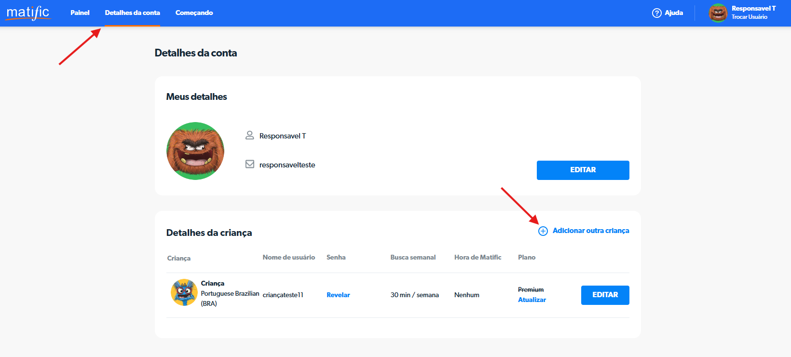Open the Painel tab
This screenshot has height=357, width=791.
coord(80,13)
